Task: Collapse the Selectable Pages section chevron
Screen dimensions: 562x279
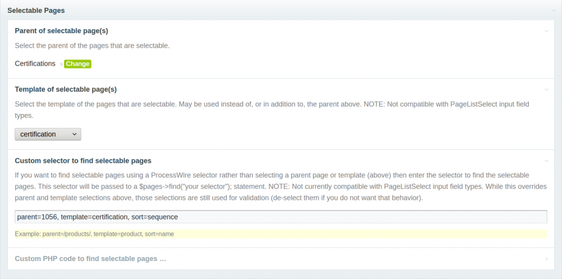Action: coord(554,11)
